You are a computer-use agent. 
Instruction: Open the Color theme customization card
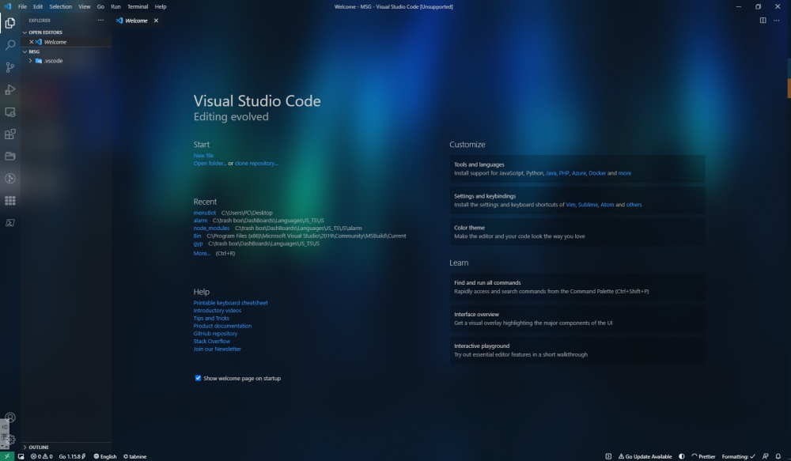coord(577,232)
